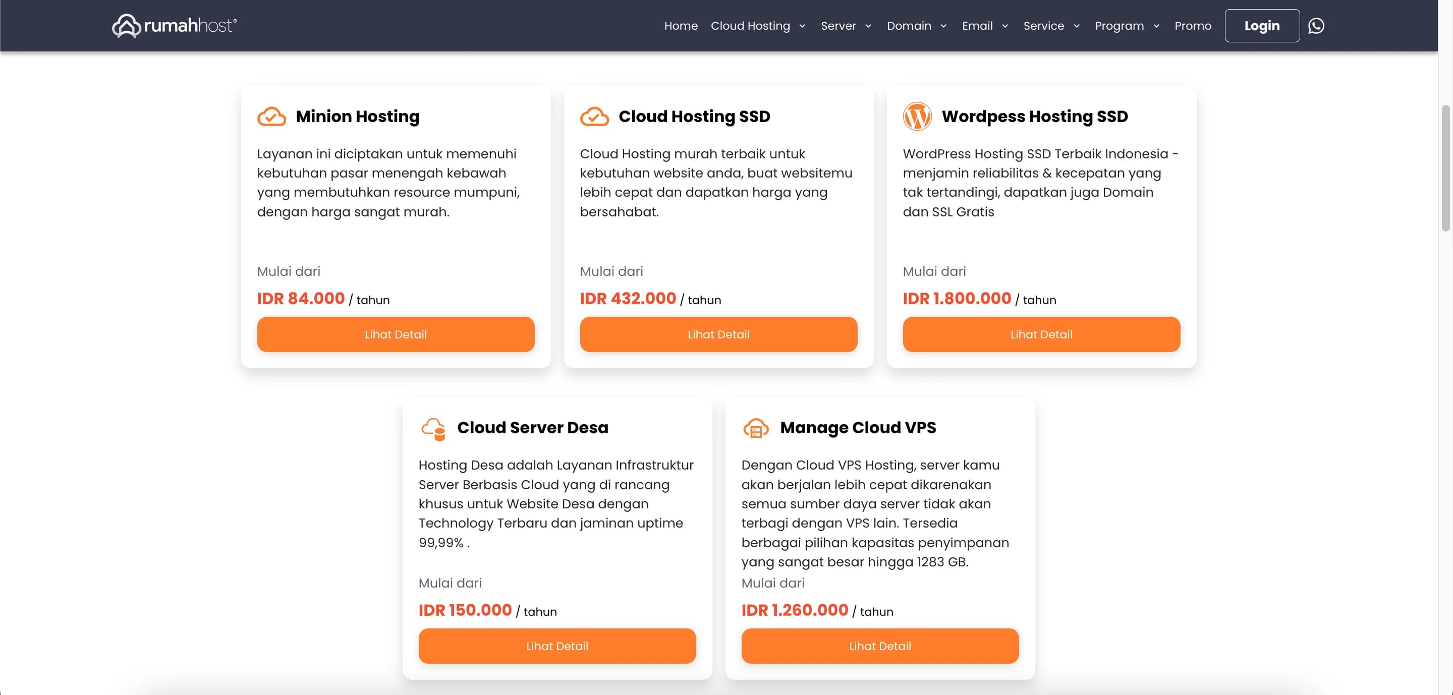The width and height of the screenshot is (1453, 695).
Task: Click the Minion Hosting cloud icon
Action: point(271,116)
